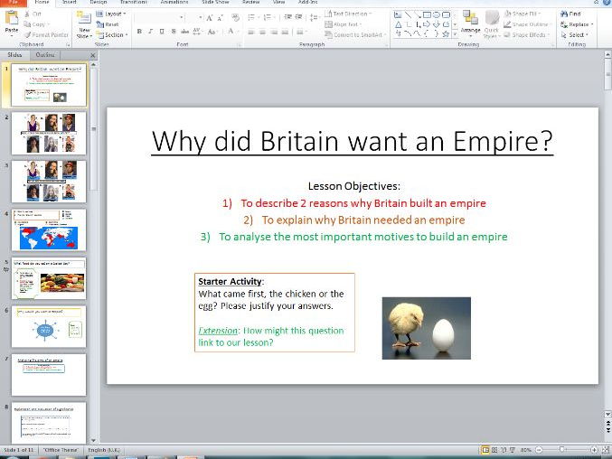Click the Clear All Formatting icon
The width and height of the screenshot is (612, 459).
point(235,18)
